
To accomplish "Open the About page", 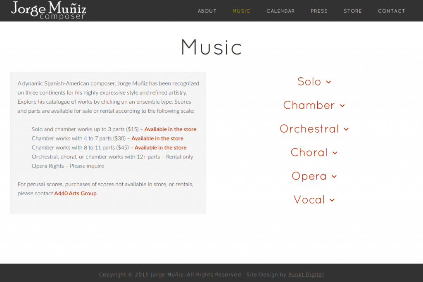I will (x=207, y=11).
